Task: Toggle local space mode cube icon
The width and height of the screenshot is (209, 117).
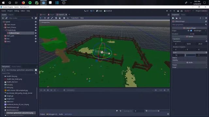Action: 64,18
